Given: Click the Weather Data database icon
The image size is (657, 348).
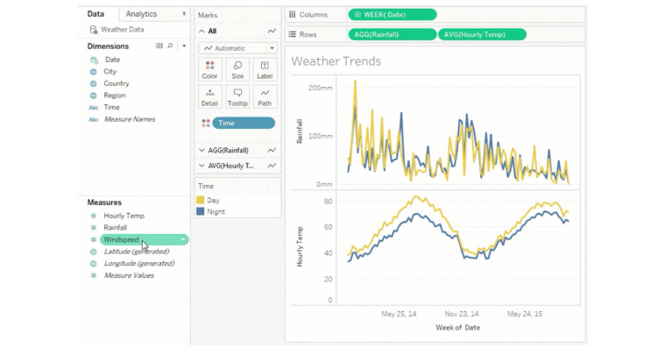Looking at the screenshot, I should (94, 29).
